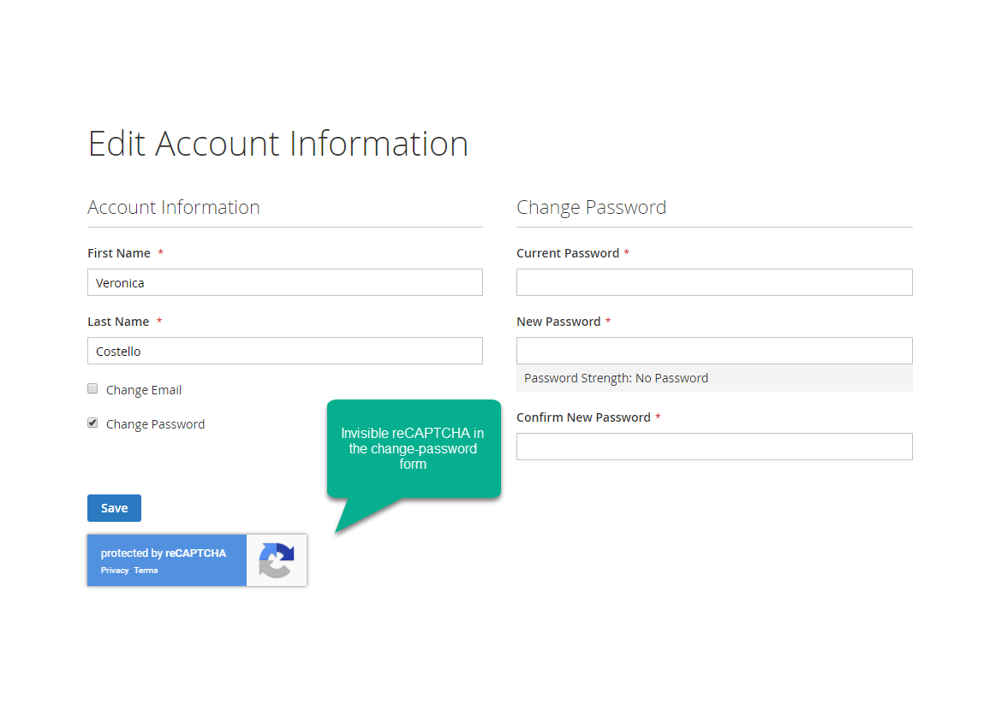
Task: Click the Current Password field label
Action: coord(568,253)
